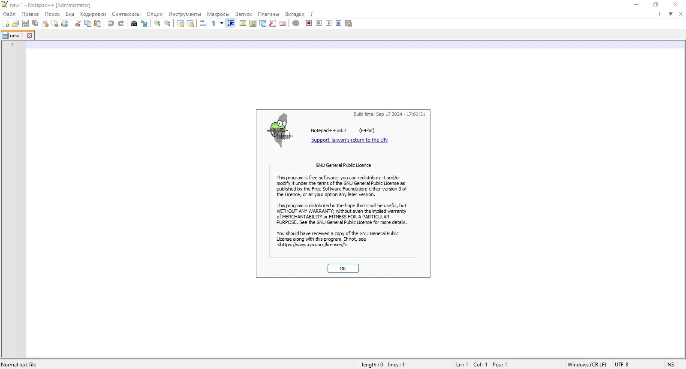Image resolution: width=686 pixels, height=369 pixels.
Task: Open the Правка menu
Action: 30,14
